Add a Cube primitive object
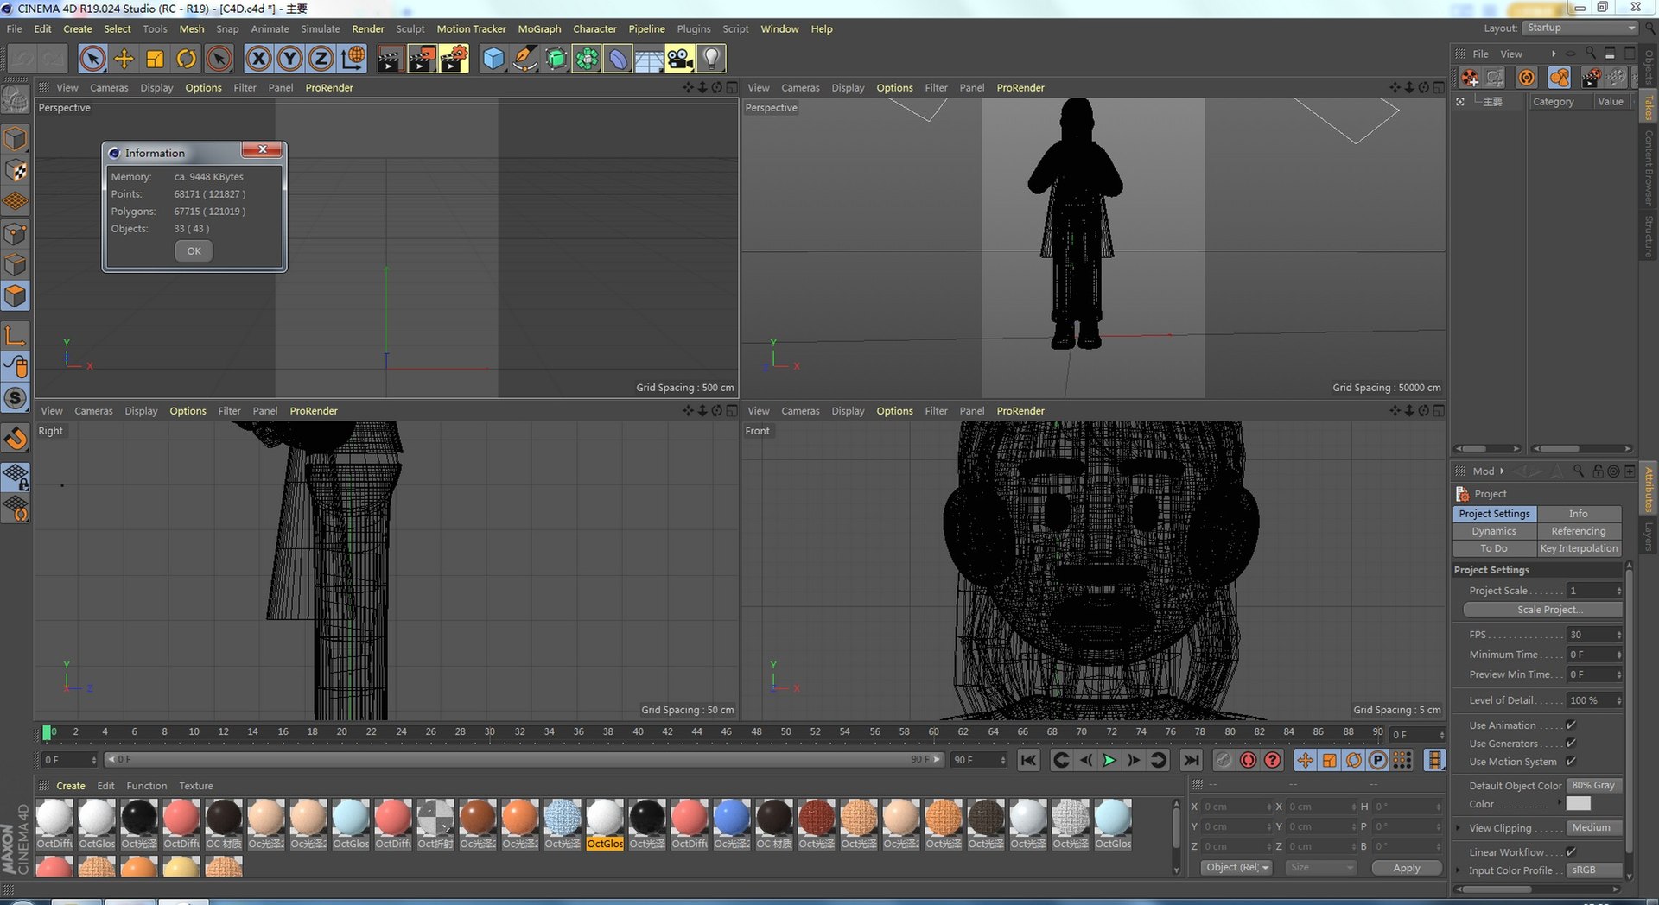The image size is (1659, 905). [493, 59]
